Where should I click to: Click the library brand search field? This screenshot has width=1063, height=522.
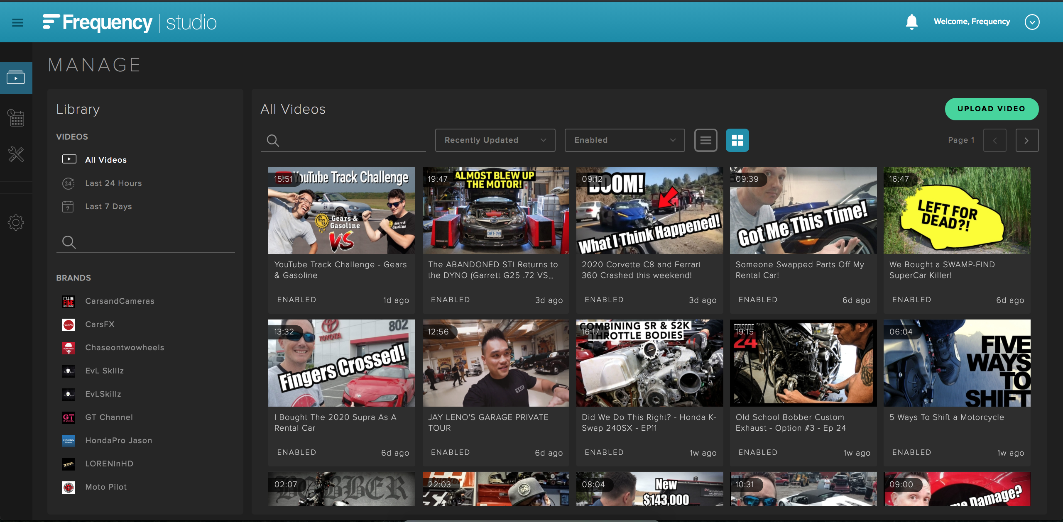coord(146,242)
